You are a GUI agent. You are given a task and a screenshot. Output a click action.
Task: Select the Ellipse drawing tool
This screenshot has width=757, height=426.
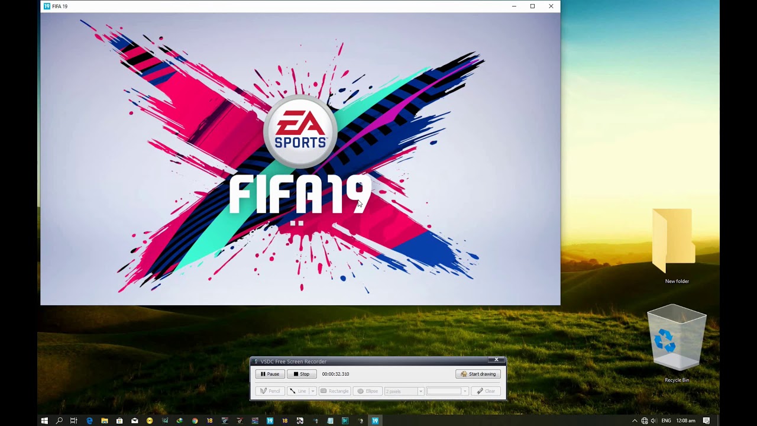pos(367,391)
